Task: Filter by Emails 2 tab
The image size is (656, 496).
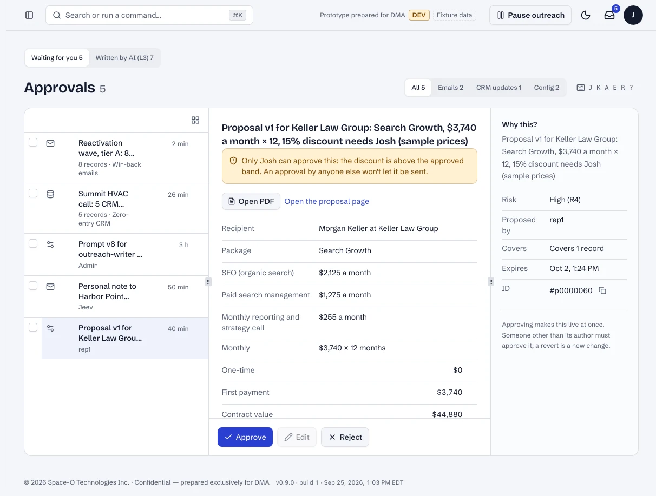Action: click(x=450, y=88)
